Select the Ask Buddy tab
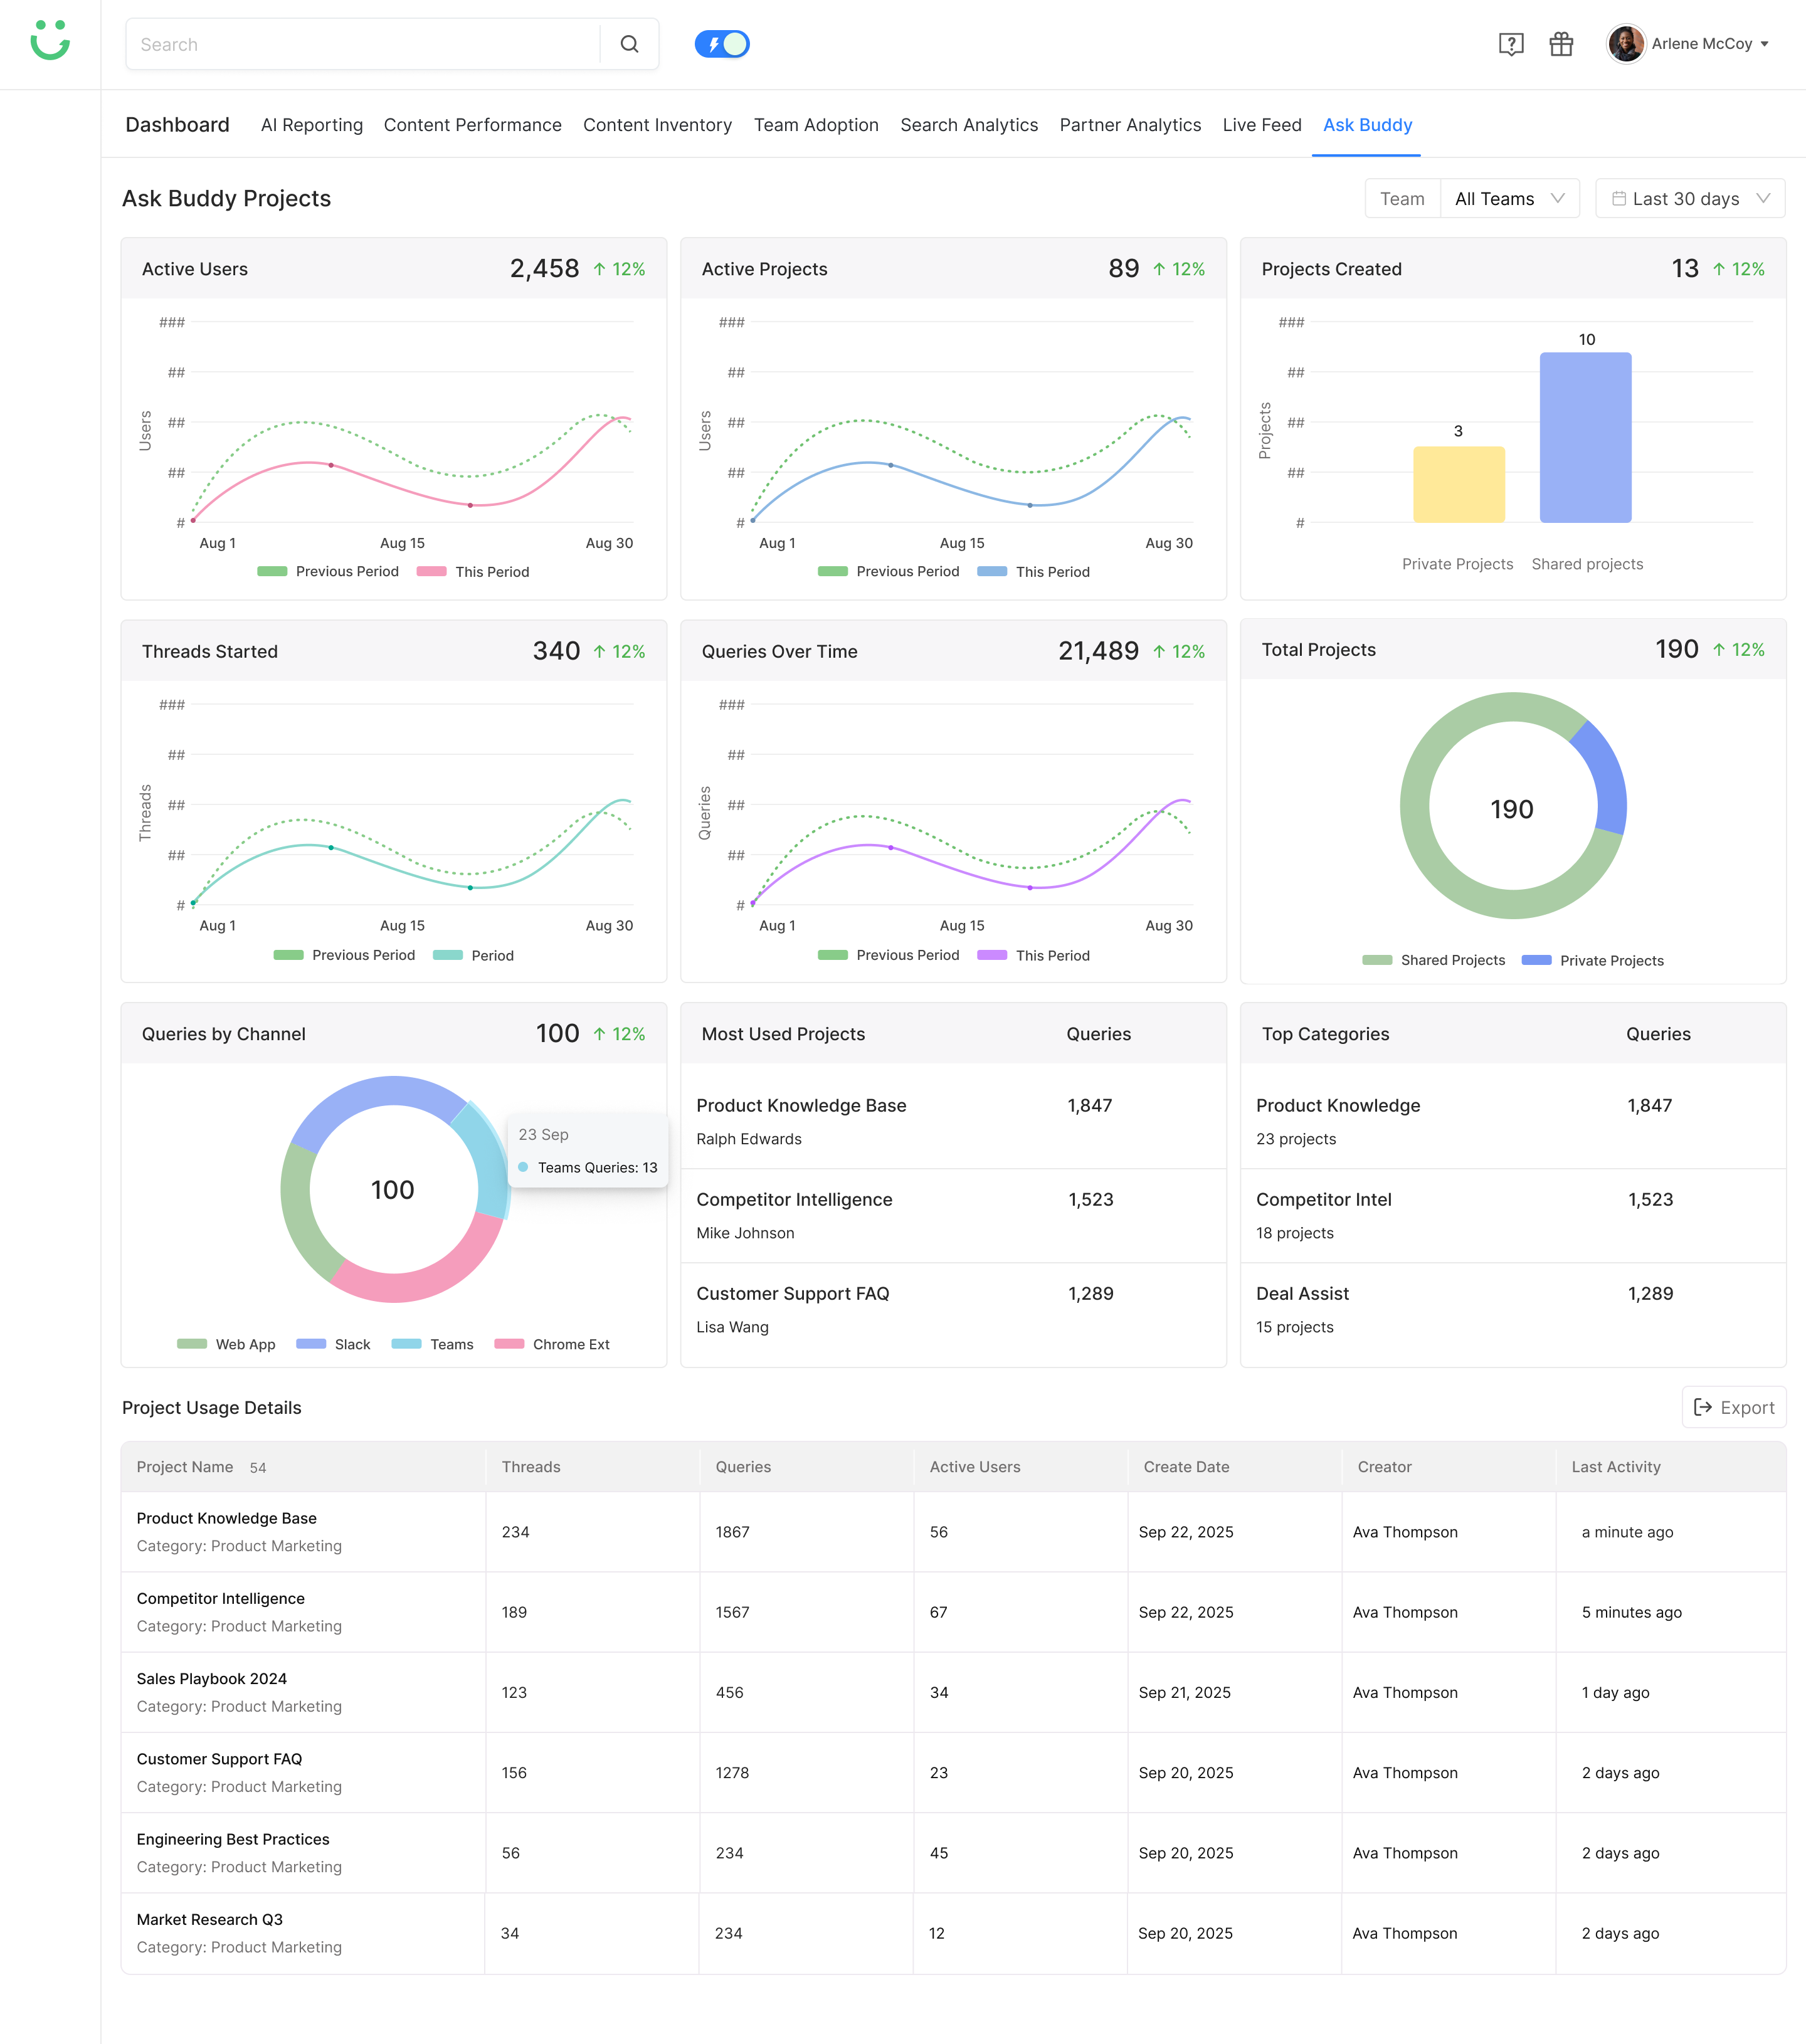The height and width of the screenshot is (2044, 1806). click(1367, 125)
